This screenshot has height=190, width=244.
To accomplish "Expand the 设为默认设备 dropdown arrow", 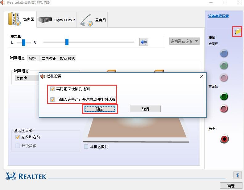I will pyautogui.click(x=196, y=41).
